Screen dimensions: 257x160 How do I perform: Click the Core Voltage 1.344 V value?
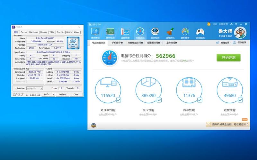(x=58, y=48)
